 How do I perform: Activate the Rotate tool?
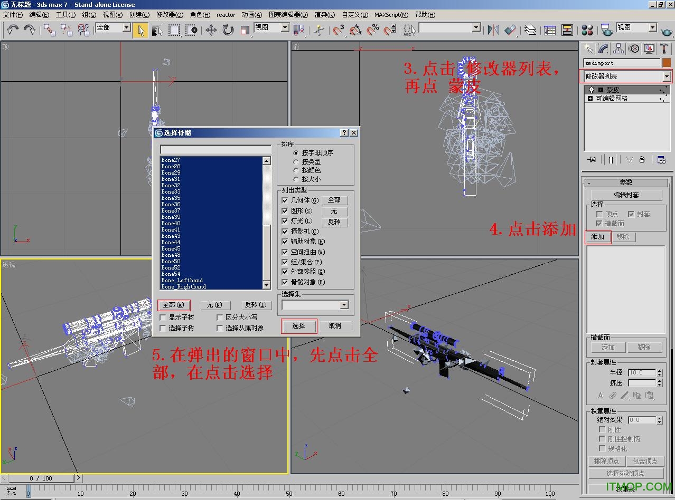228,30
